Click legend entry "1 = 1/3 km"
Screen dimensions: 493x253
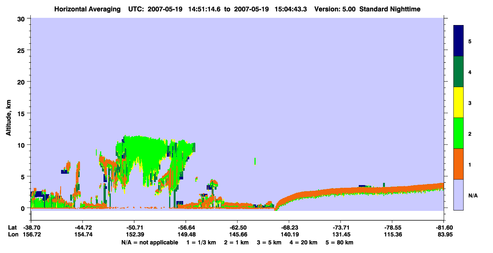[x=201, y=242]
